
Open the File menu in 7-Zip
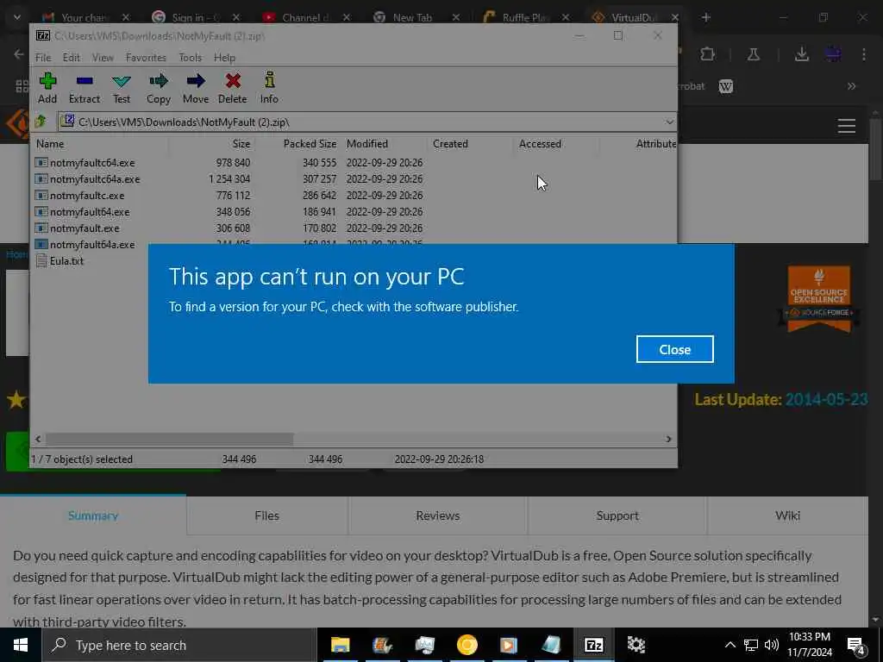pos(43,58)
